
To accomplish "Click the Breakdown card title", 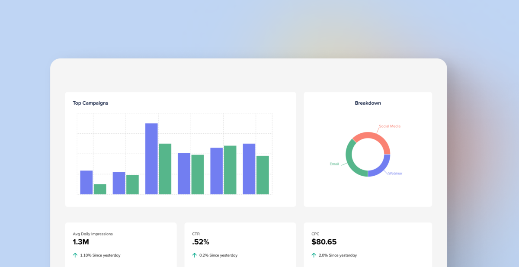I will pyautogui.click(x=368, y=103).
